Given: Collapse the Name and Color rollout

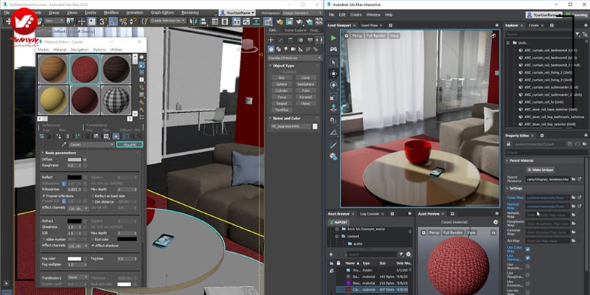Looking at the screenshot, I should click(x=286, y=118).
